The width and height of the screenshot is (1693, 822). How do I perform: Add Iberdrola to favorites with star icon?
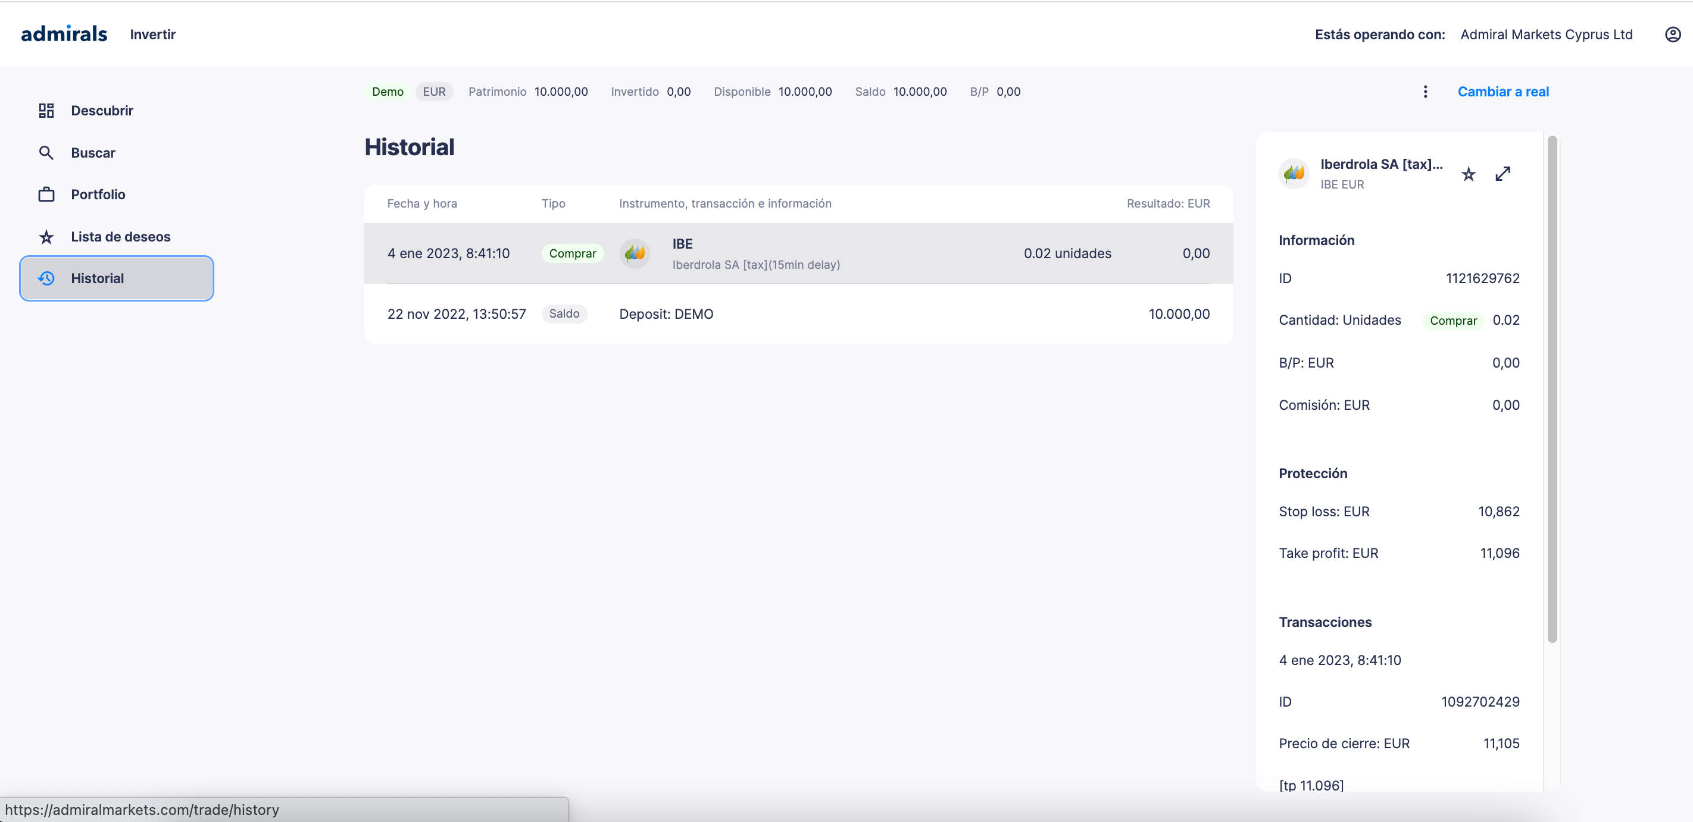coord(1468,174)
